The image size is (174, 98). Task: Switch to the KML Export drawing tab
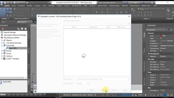pyautogui.click(x=22, y=22)
